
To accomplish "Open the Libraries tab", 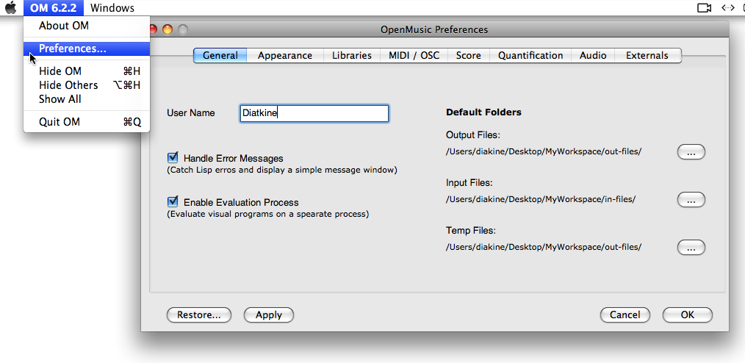I will (x=352, y=56).
